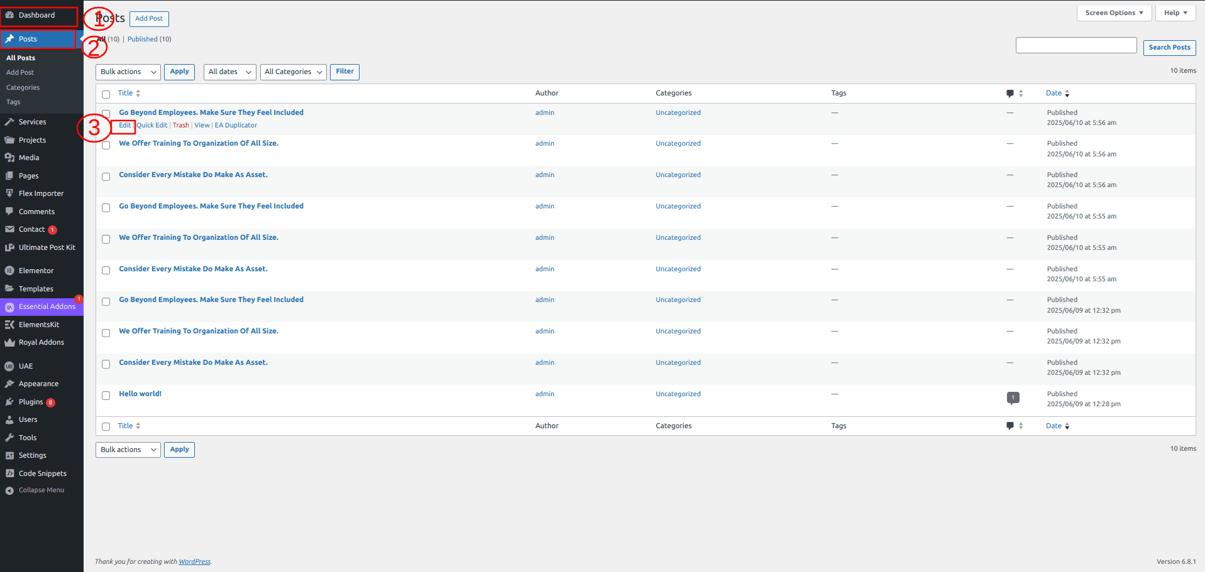Select checkbox for first Consider Every Mistake post

point(106,176)
